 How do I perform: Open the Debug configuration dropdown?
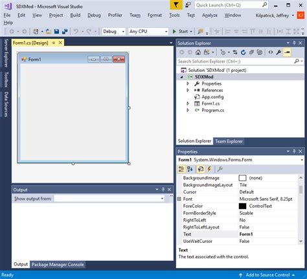tap(123, 32)
